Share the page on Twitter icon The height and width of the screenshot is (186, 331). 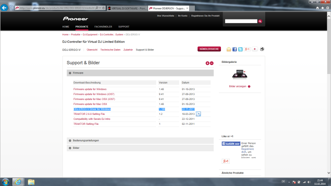pos(240,49)
